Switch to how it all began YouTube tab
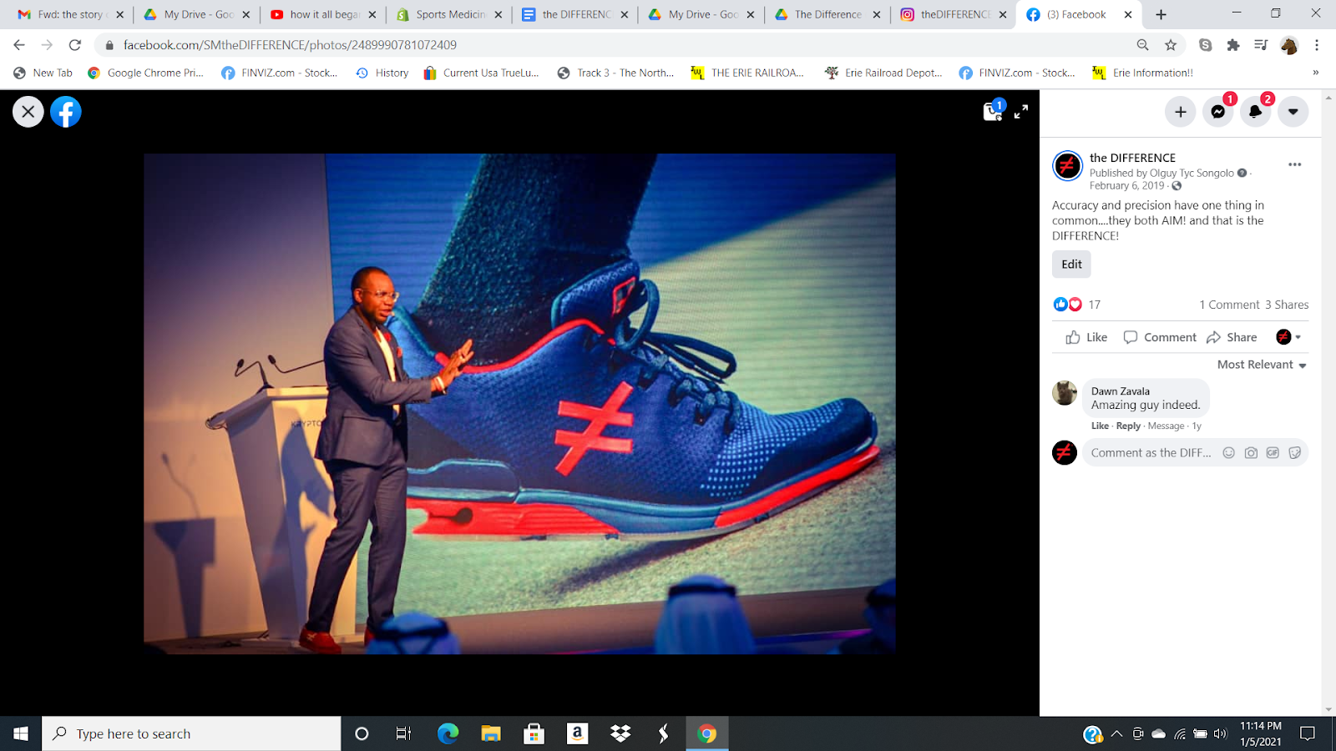The height and width of the screenshot is (751, 1336). 321,14
